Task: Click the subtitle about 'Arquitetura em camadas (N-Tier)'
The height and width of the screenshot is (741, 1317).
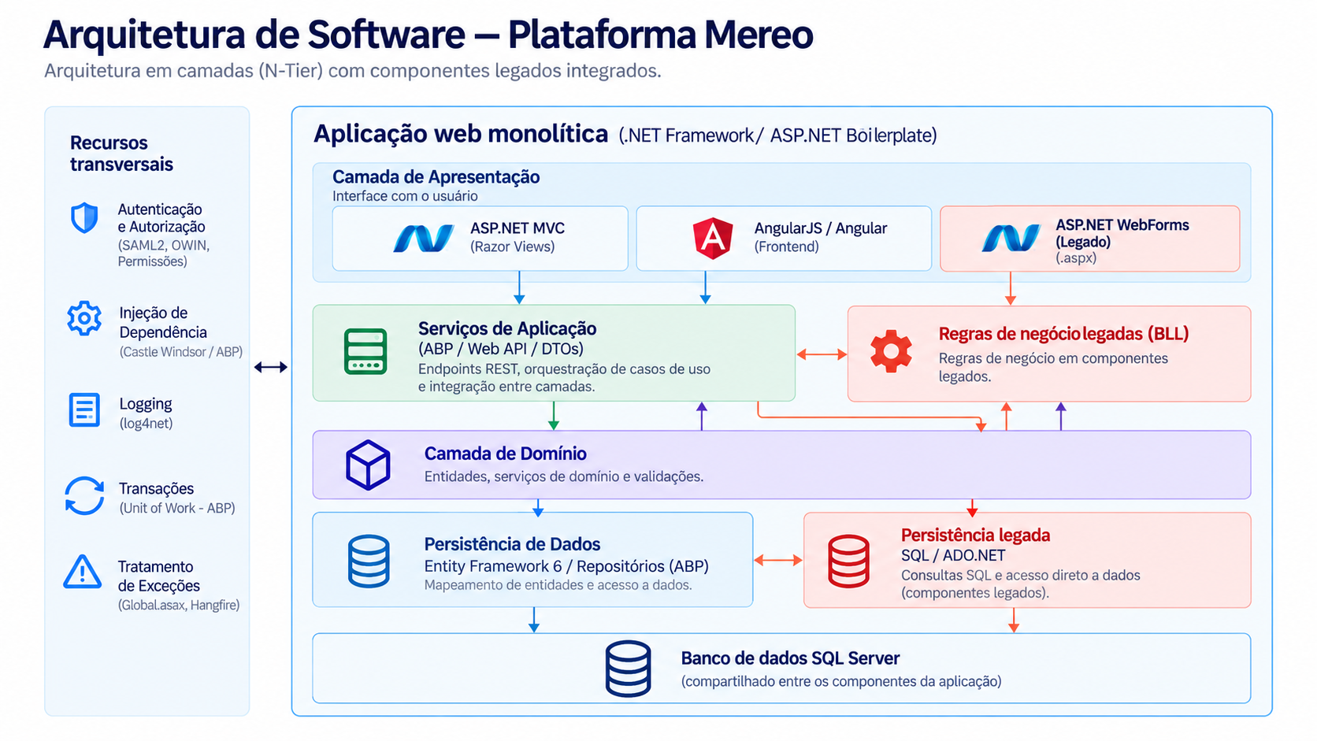Action: (353, 71)
